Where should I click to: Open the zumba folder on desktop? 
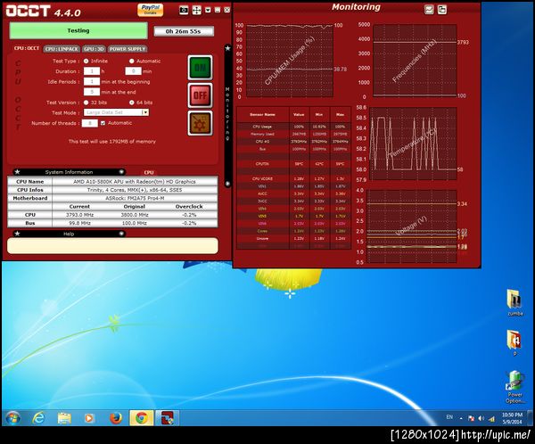514,303
